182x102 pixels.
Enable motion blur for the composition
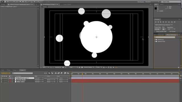tap(61, 73)
